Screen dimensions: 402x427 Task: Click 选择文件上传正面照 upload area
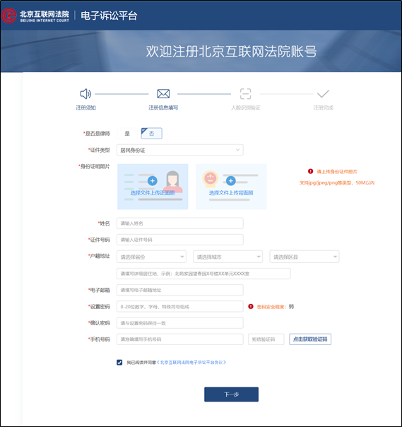pos(153,187)
